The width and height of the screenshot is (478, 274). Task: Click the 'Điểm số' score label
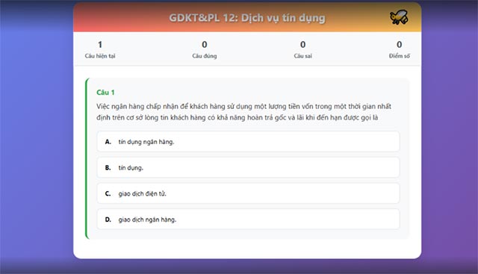coord(399,56)
